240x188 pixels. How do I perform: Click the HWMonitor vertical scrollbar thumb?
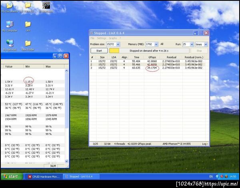tap(66, 101)
